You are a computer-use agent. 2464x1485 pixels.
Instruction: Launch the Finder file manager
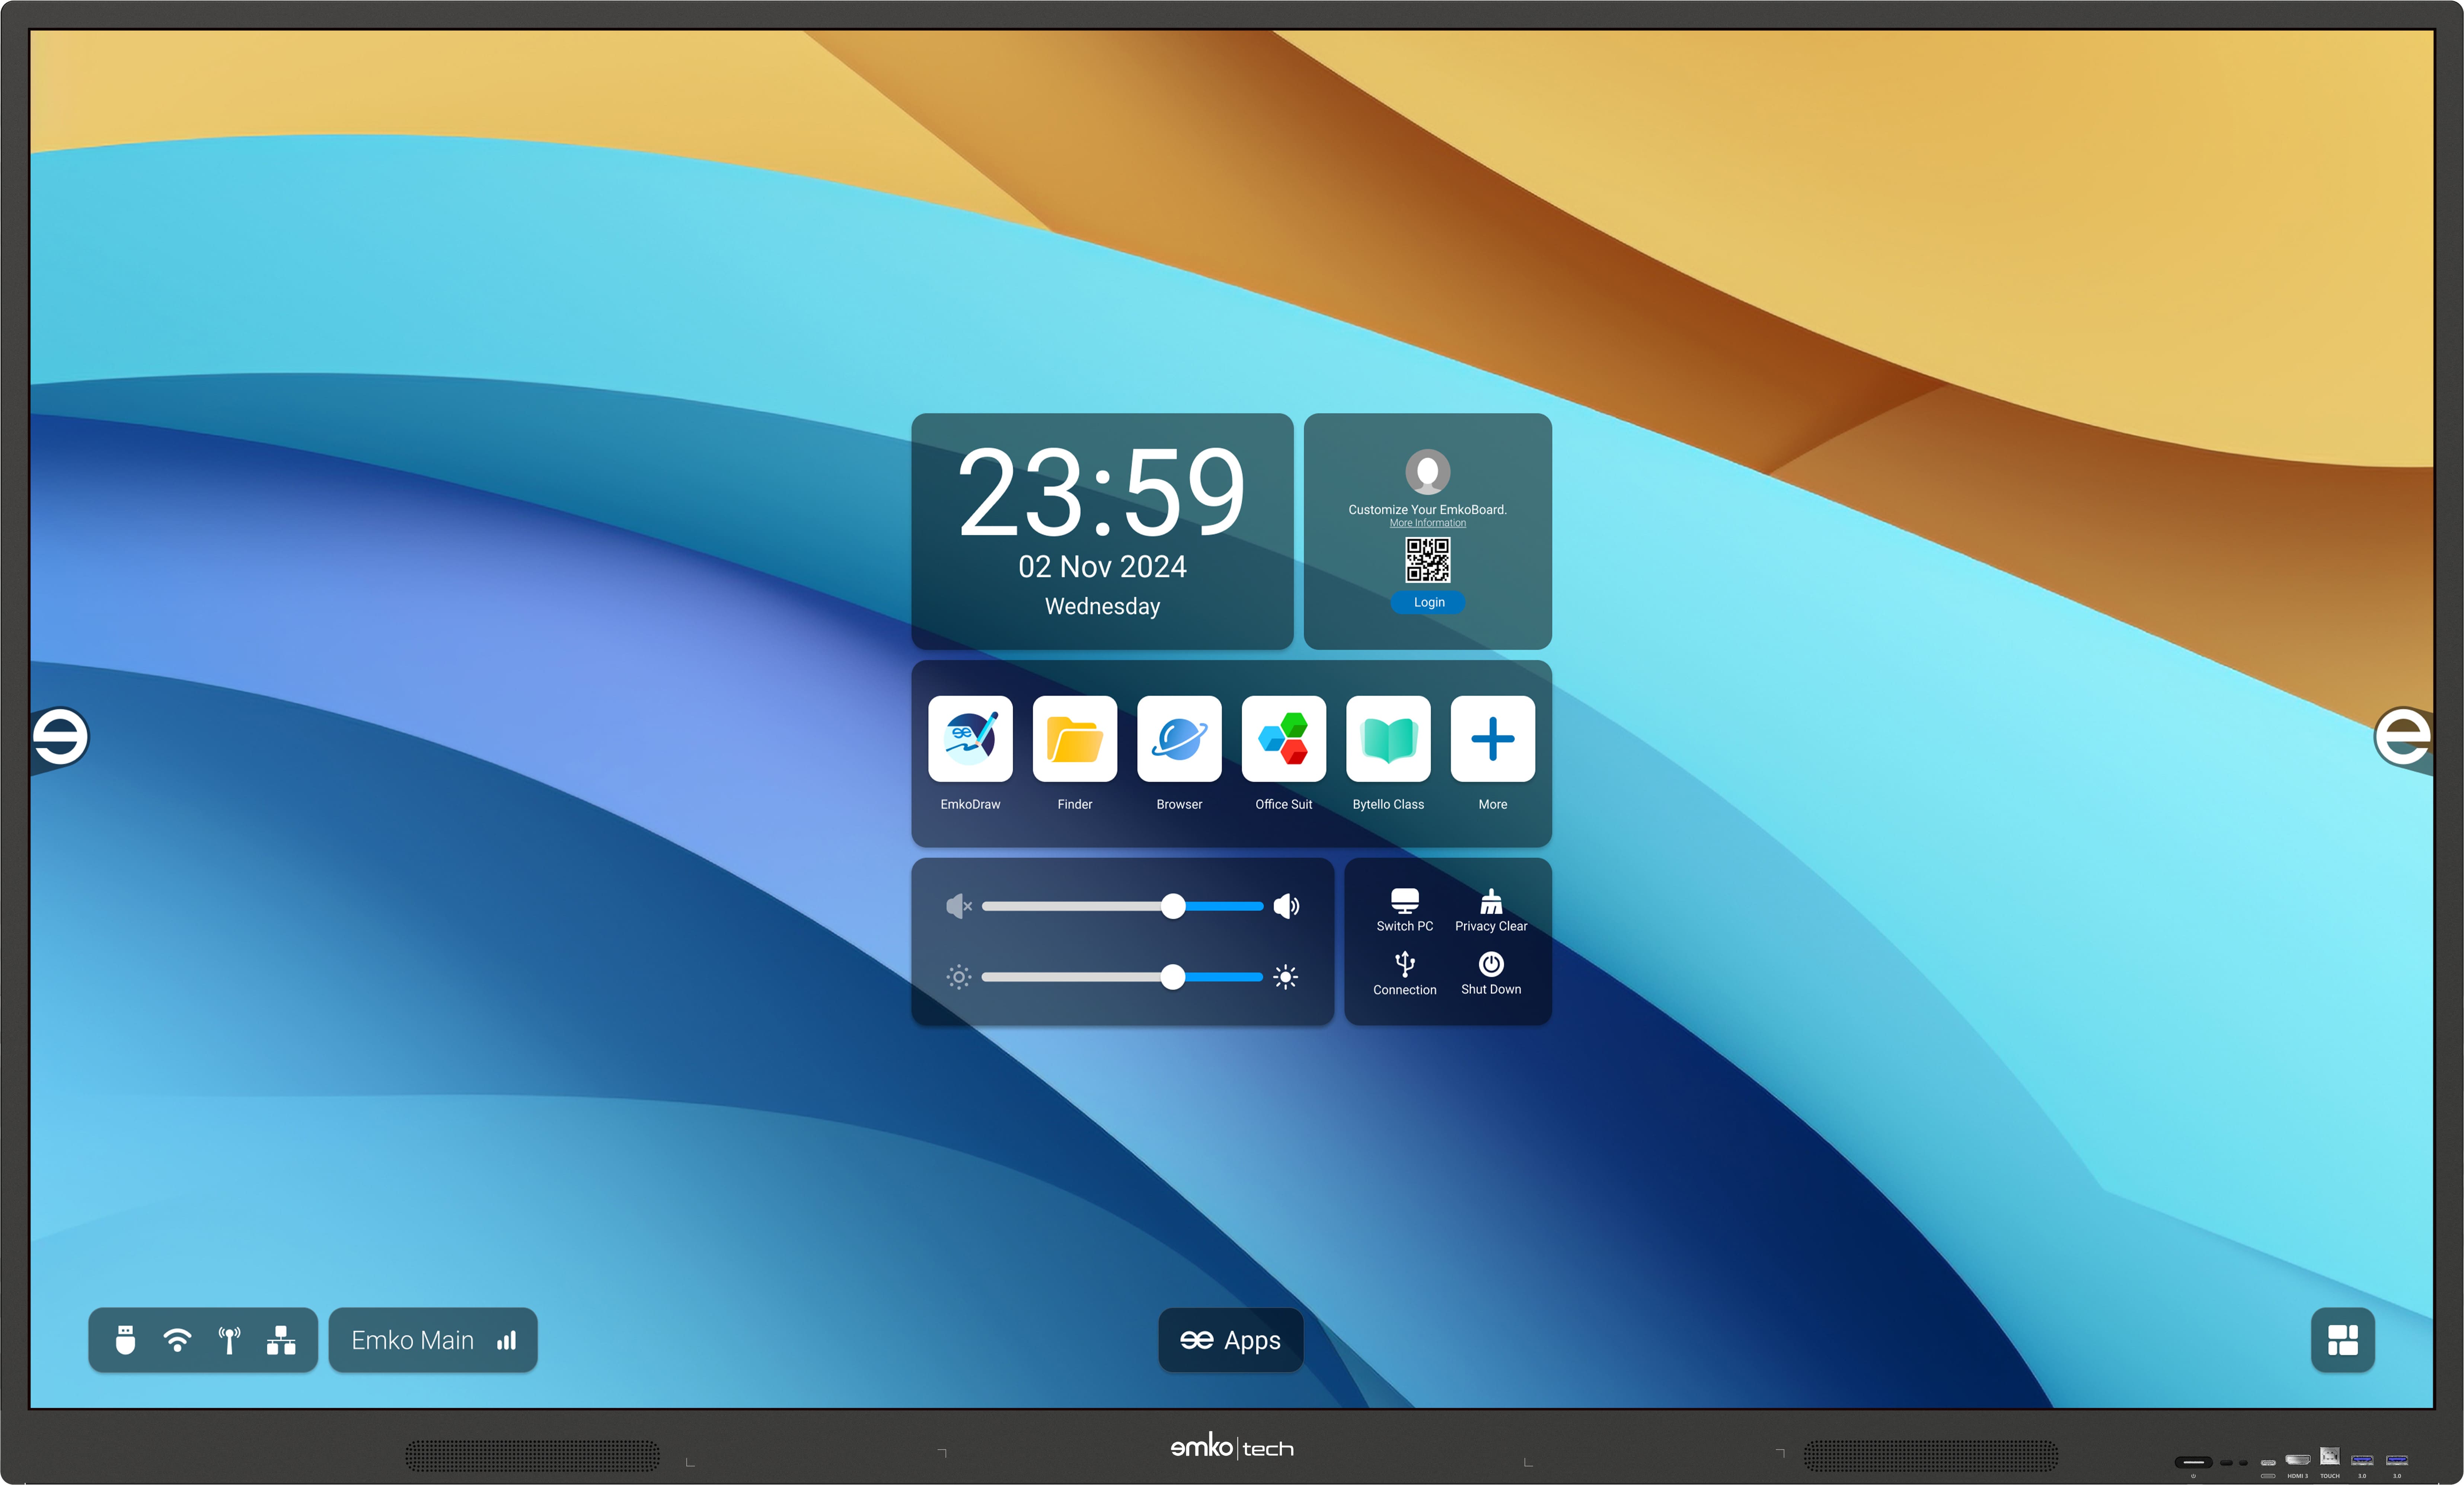(x=1075, y=739)
